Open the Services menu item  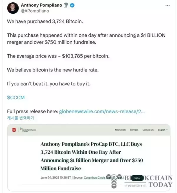point(134,130)
